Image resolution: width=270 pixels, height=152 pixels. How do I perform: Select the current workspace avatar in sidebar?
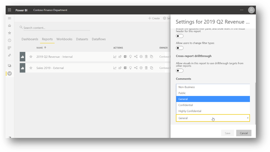click(x=10, y=74)
